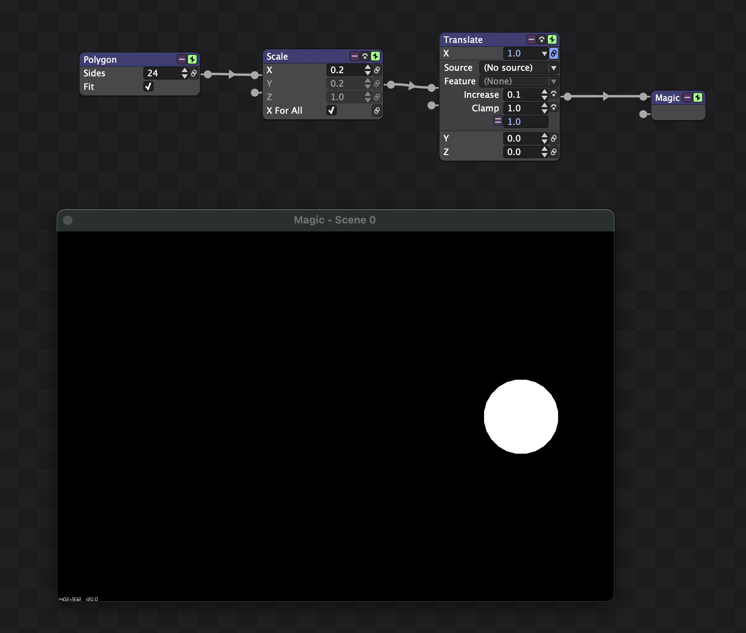Click the Magic - Scene 0 window title

[335, 220]
